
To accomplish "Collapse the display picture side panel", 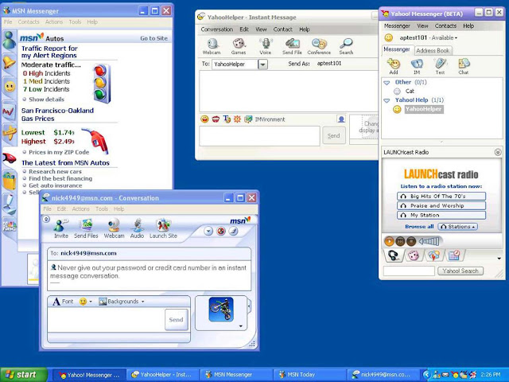I will pos(249,306).
